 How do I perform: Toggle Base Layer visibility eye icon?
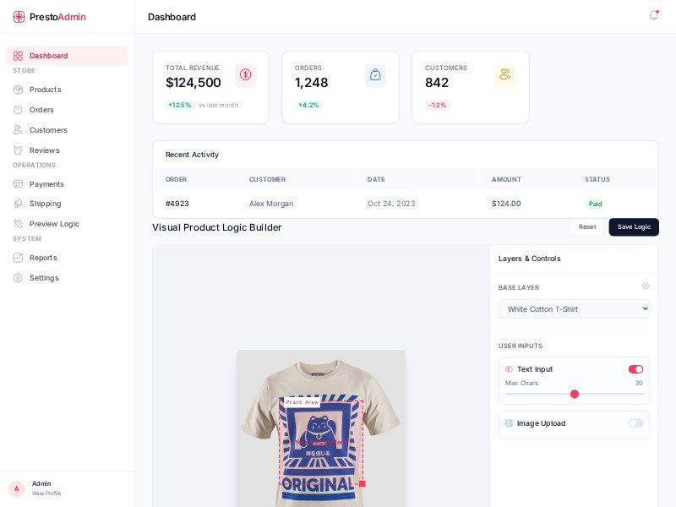646,286
